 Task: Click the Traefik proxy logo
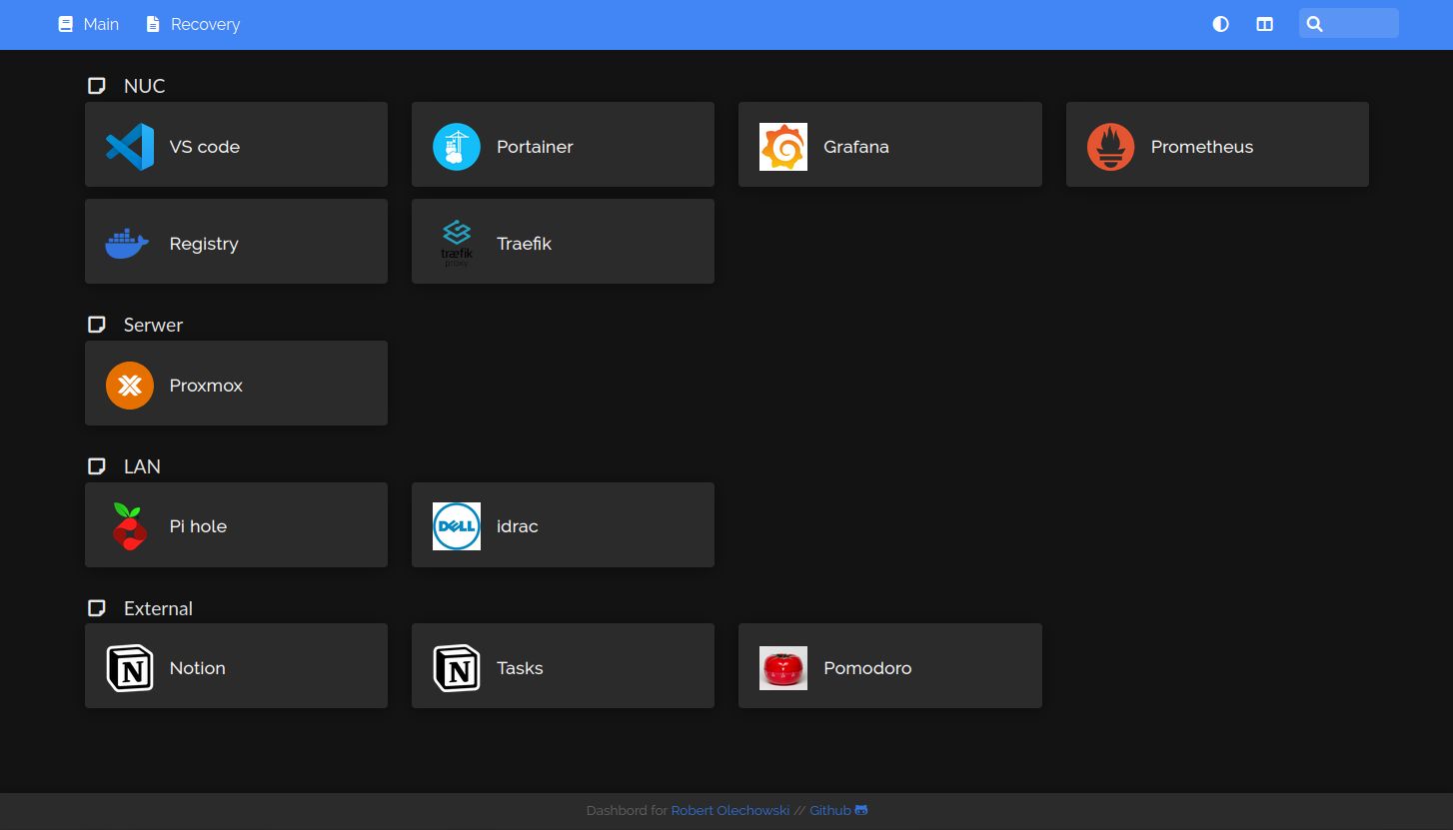point(457,244)
